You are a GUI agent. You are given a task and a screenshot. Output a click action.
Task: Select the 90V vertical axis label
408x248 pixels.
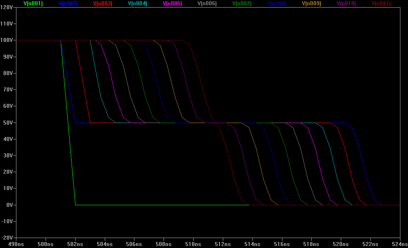click(8, 57)
